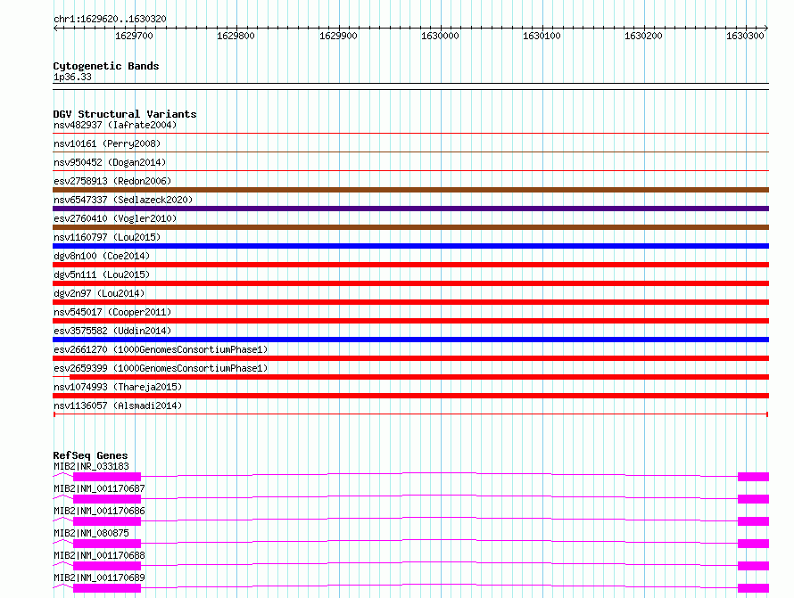Click left exon block of MIB2|NM_080875
This screenshot has height=598, width=794.
click(107, 544)
